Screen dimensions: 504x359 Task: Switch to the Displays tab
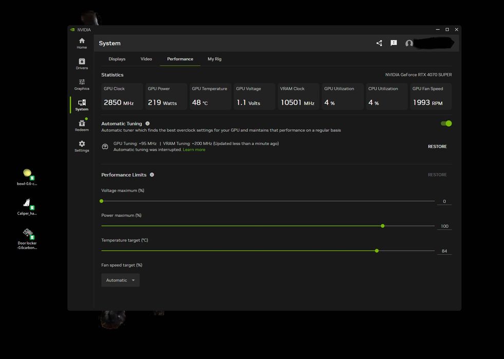pyautogui.click(x=117, y=59)
